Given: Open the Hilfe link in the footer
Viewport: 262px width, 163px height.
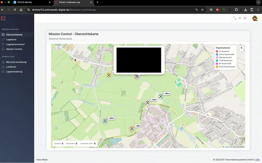Looking at the screenshot, I should (257, 160).
